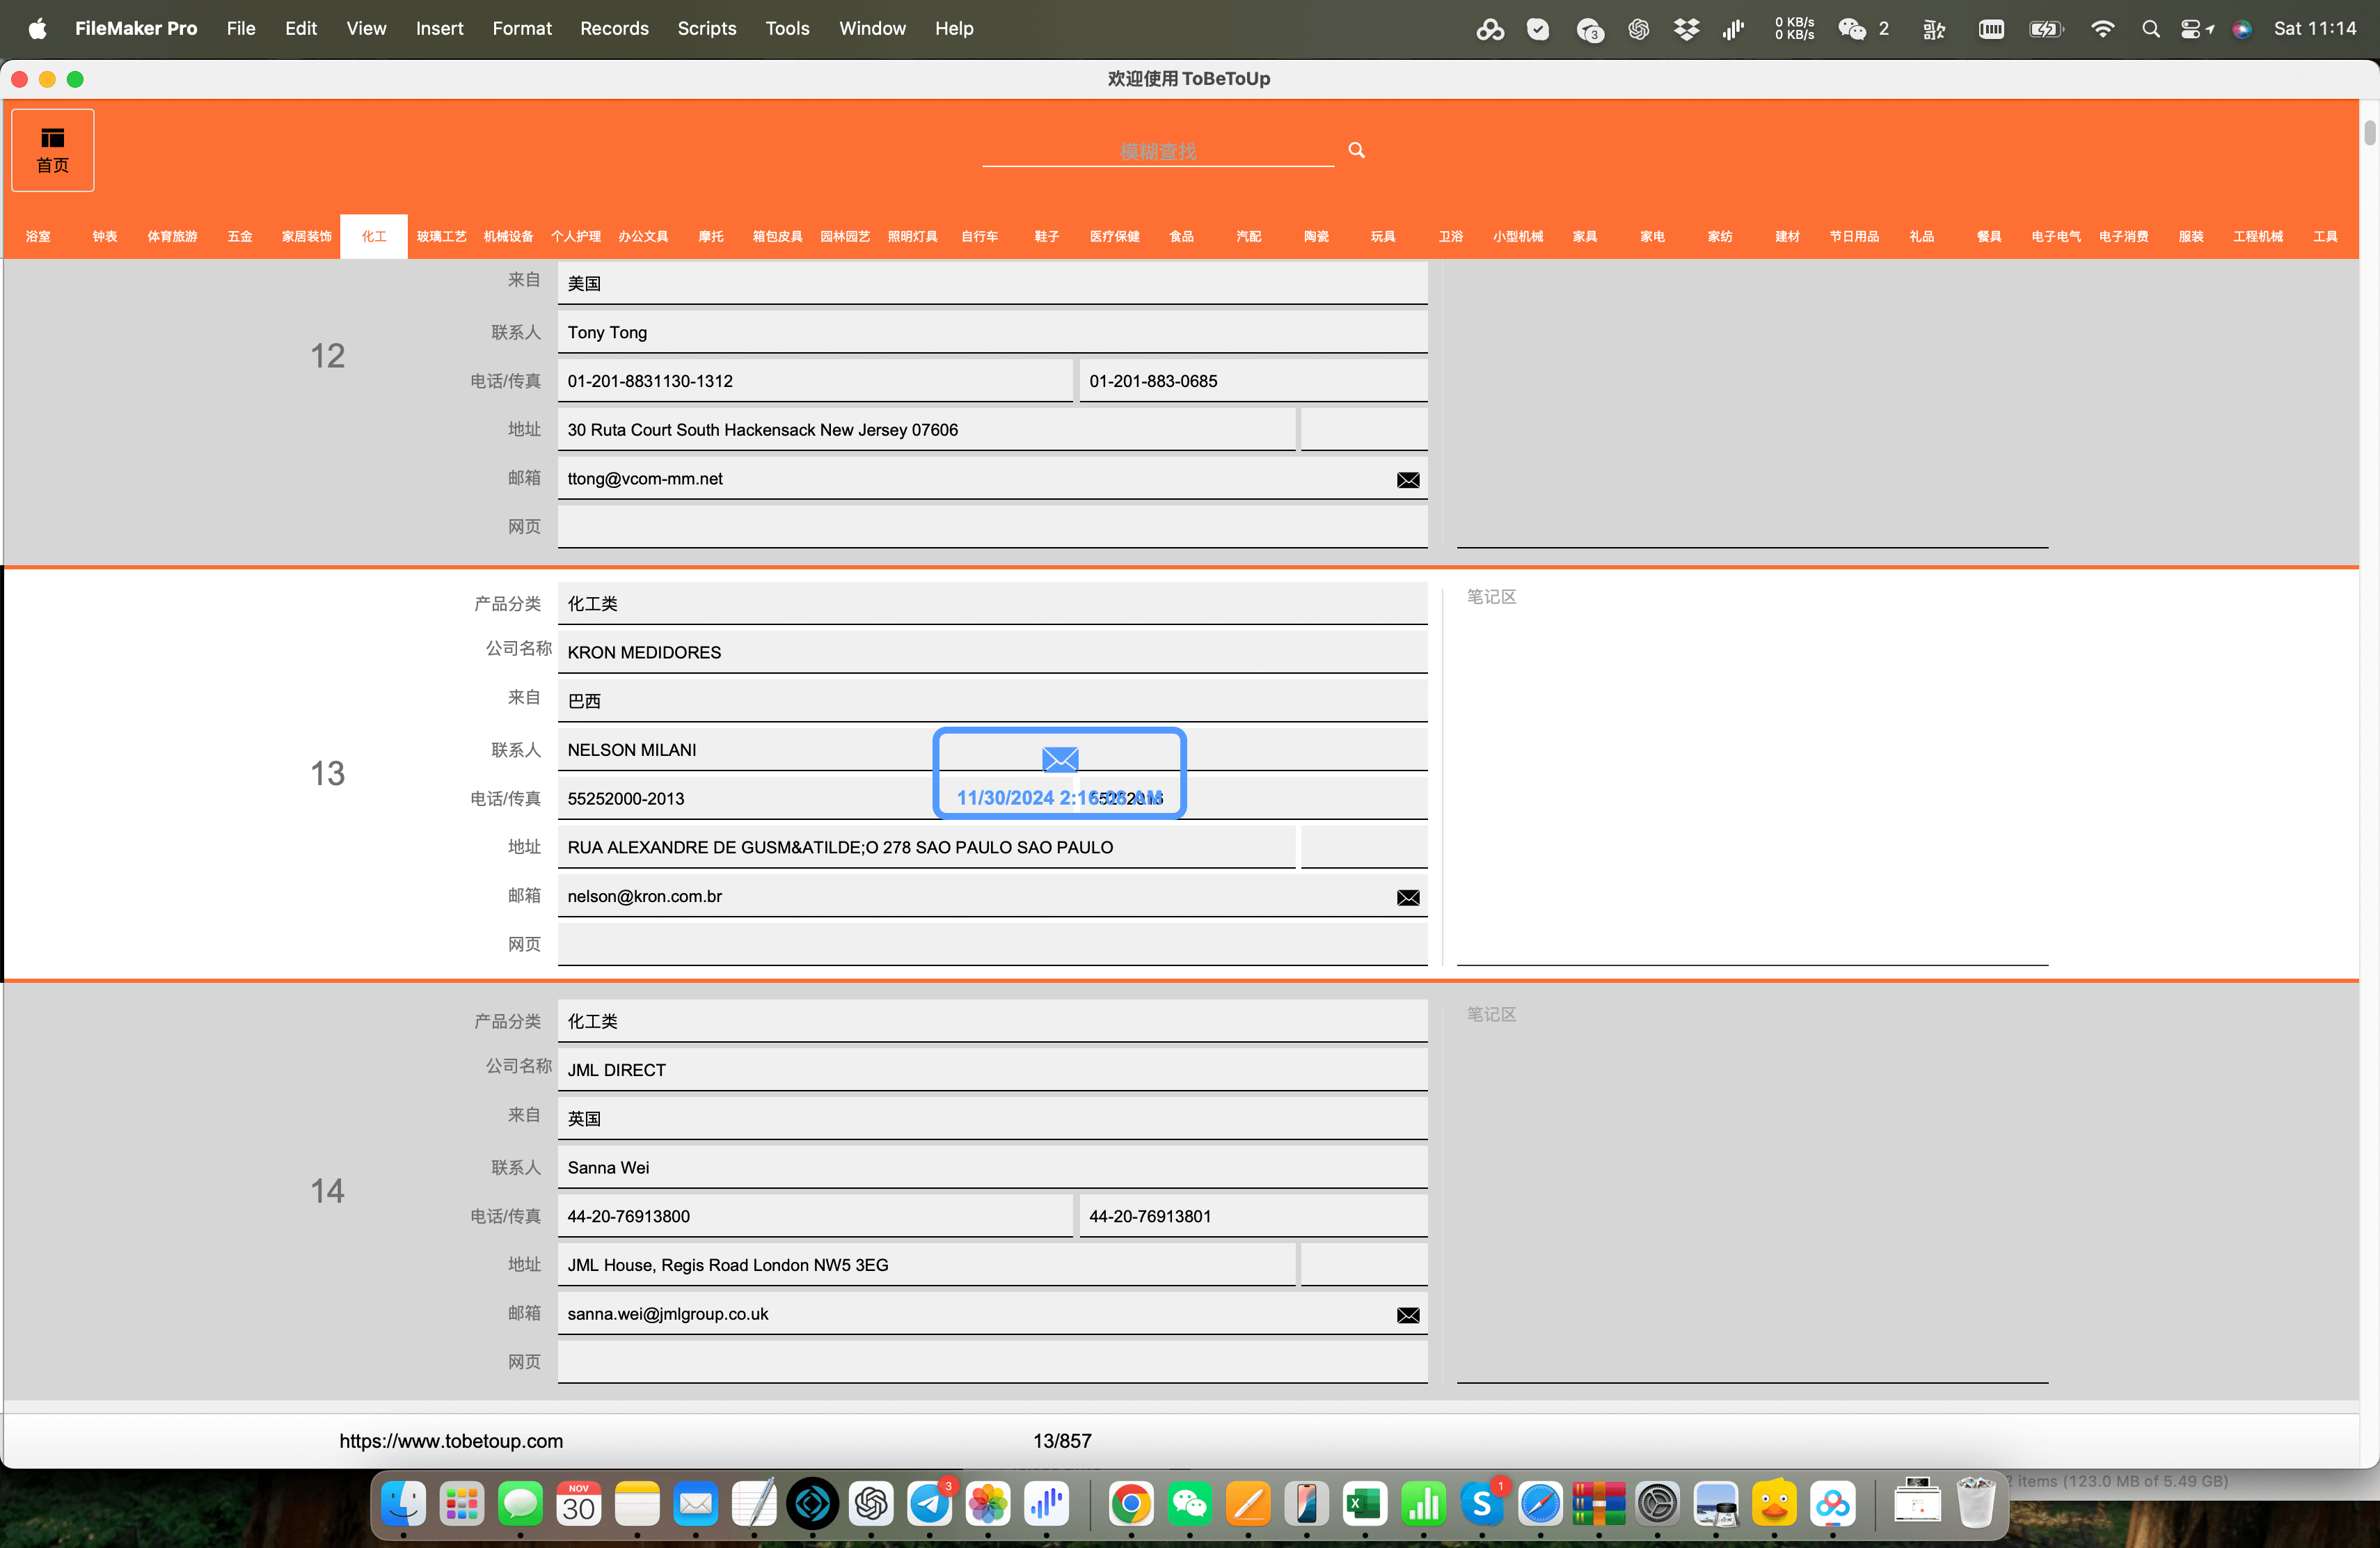Open Finder in the Dock
The image size is (2380, 1548).
click(403, 1503)
